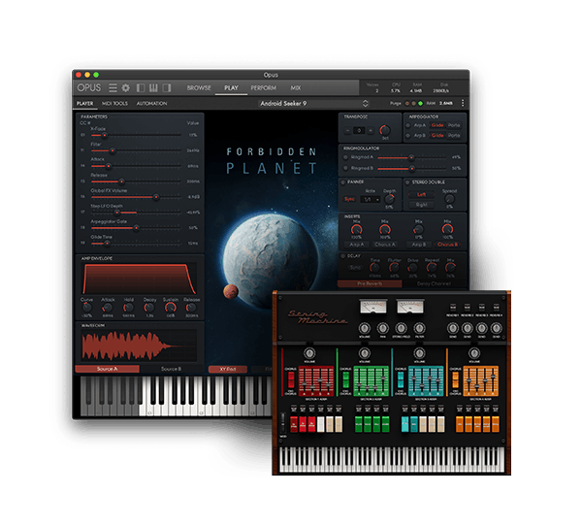Image resolution: width=582 pixels, height=527 pixels.
Task: Toggle the Panner power button
Action: [344, 181]
